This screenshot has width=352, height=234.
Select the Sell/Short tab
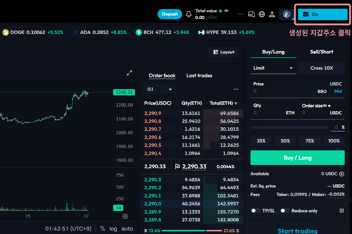pos(321,52)
